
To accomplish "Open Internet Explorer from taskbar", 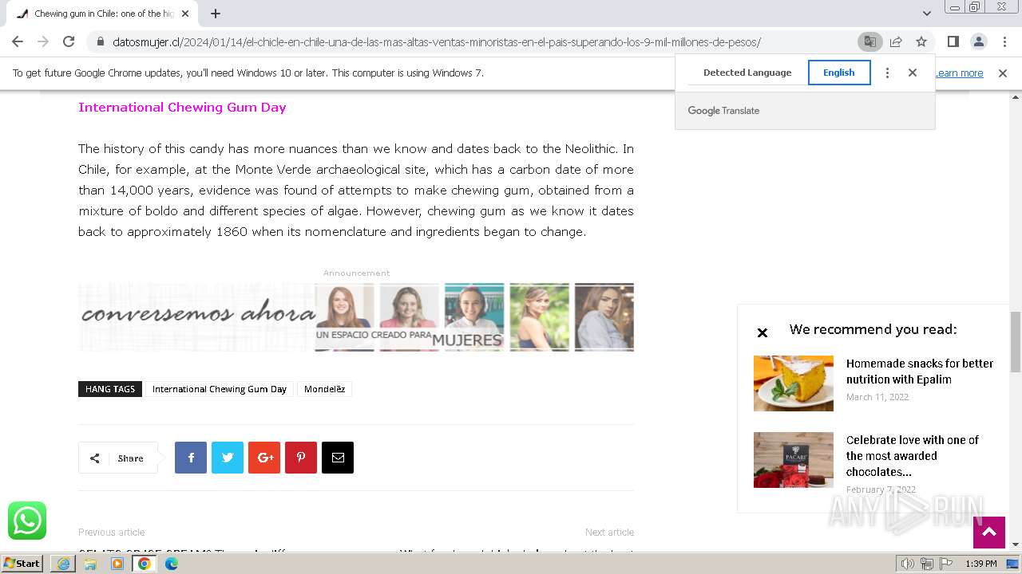I will pos(63,563).
